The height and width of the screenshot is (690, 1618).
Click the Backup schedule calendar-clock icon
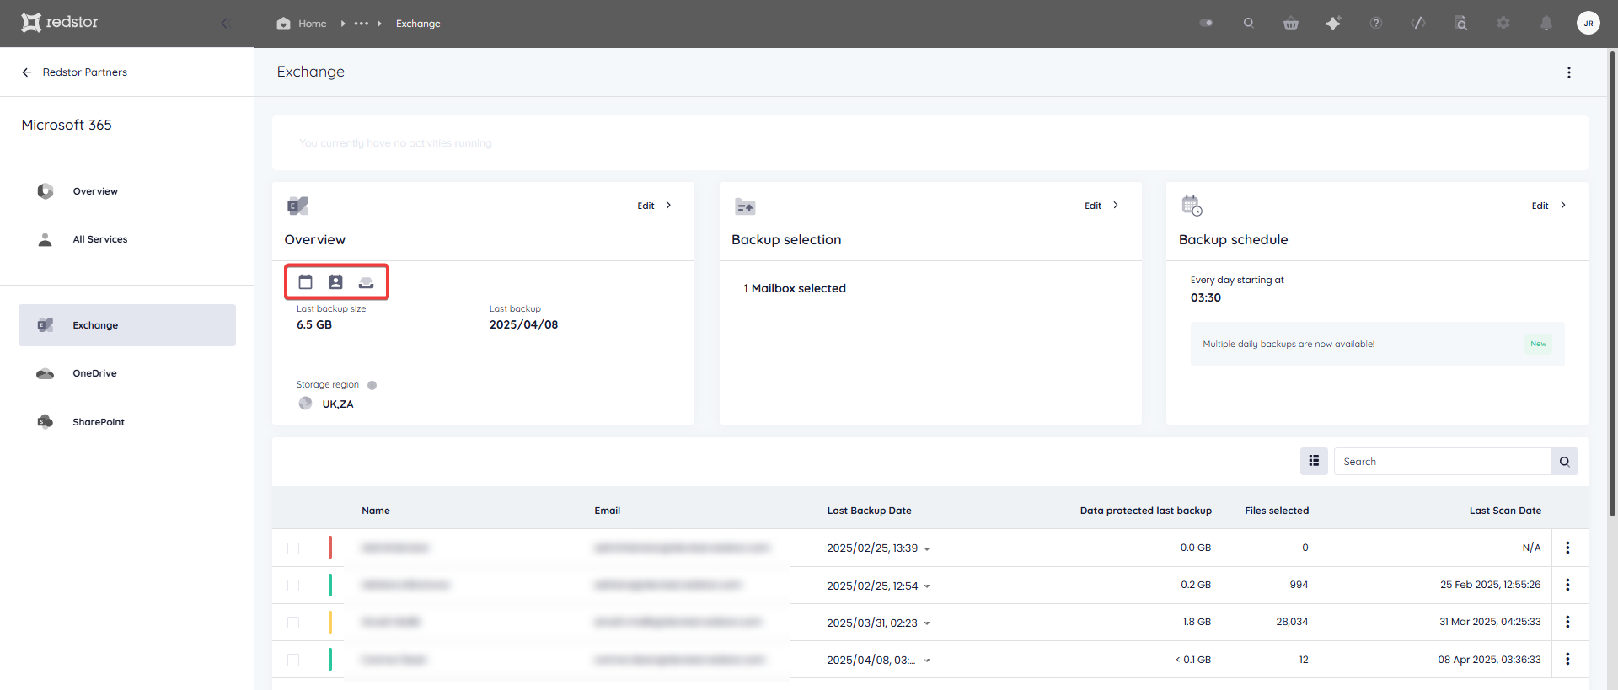pyautogui.click(x=1192, y=206)
